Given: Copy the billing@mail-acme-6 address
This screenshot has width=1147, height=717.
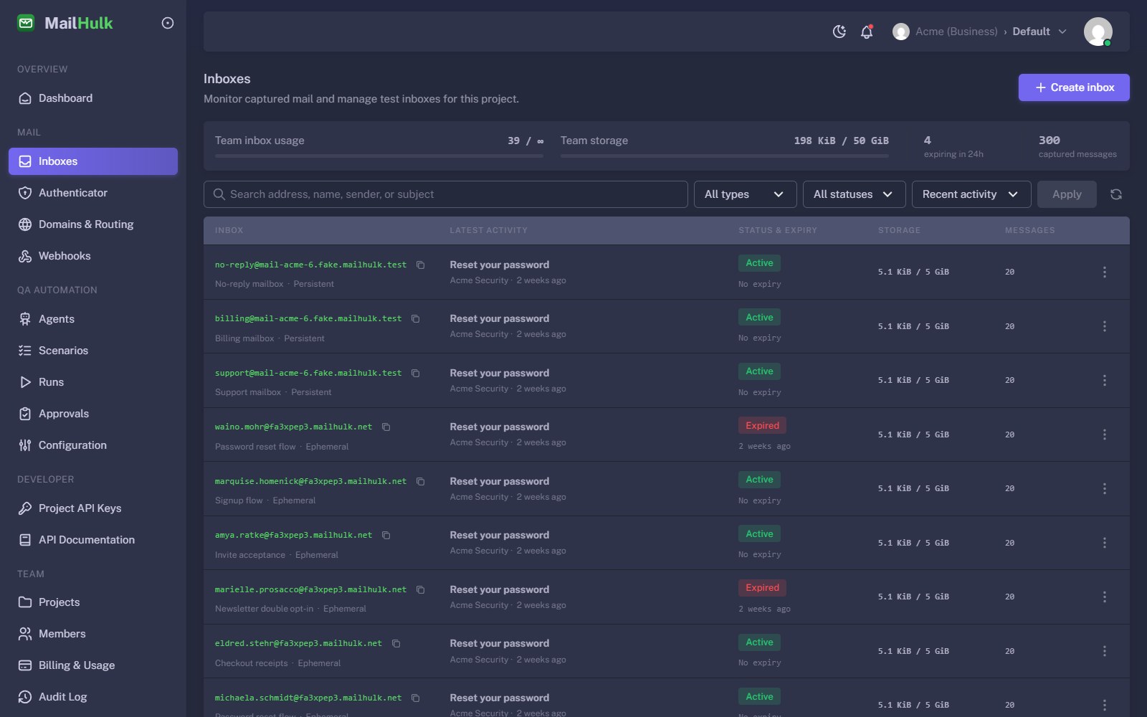Looking at the screenshot, I should (x=416, y=318).
